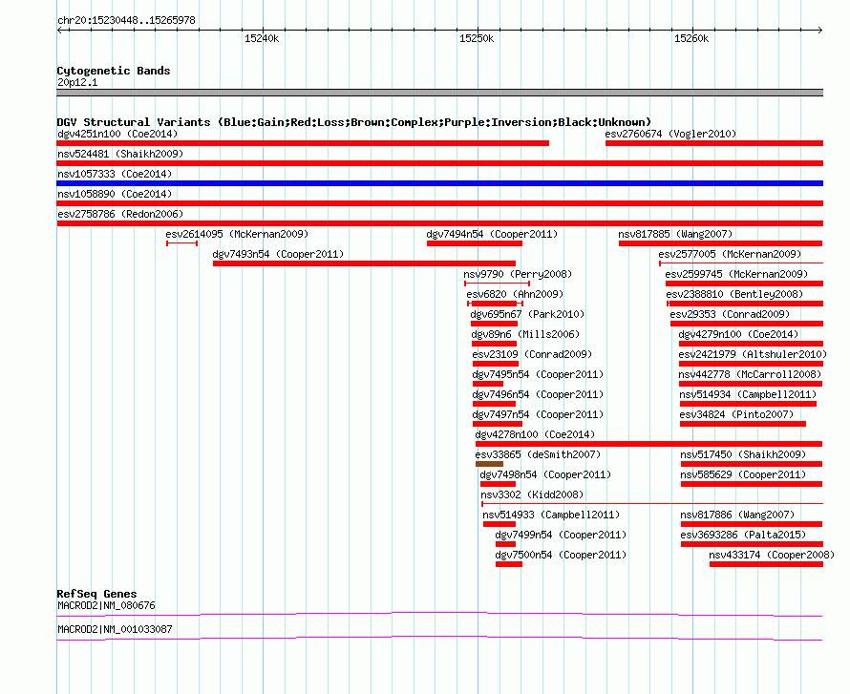Click the brown complex bar for esv33865
Viewport: 850px width, 694px height.
(490, 464)
